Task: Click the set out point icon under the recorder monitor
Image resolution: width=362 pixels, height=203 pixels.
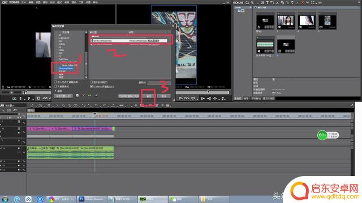Action: coord(209,99)
